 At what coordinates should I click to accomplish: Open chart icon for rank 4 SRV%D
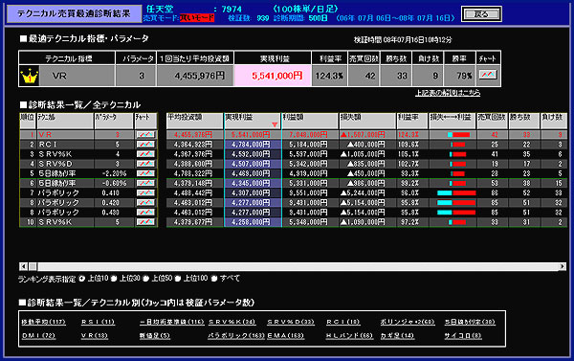pos(145,164)
